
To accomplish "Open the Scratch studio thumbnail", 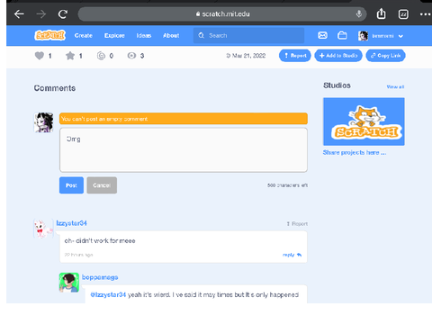I will [364, 121].
